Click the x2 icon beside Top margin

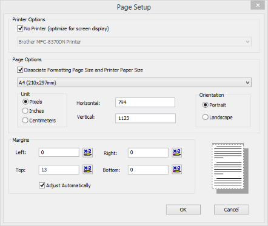coord(88,170)
